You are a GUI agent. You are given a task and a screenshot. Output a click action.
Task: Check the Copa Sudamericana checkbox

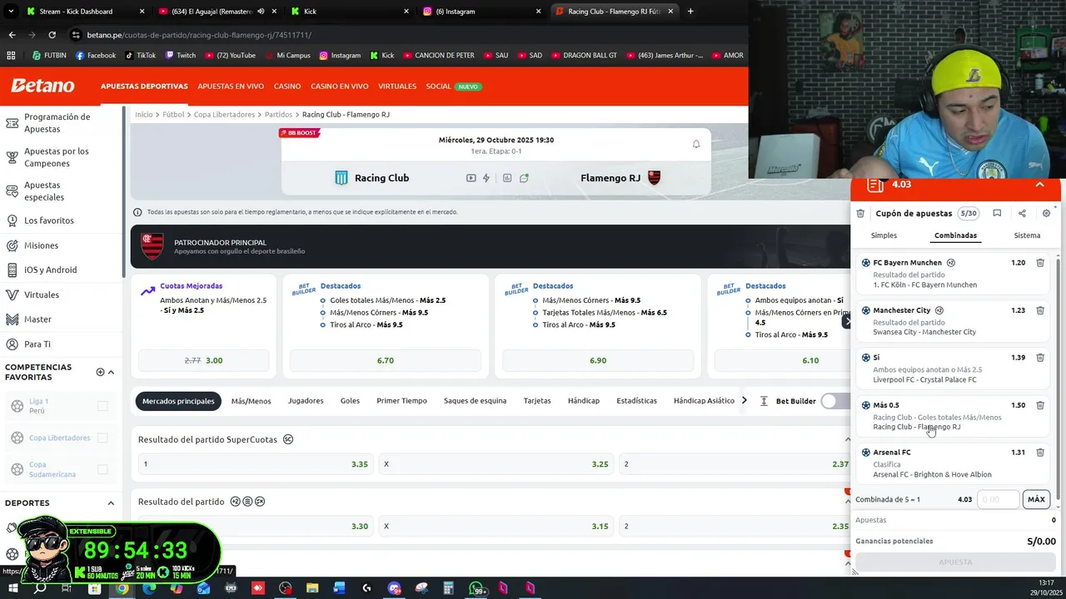click(x=102, y=469)
